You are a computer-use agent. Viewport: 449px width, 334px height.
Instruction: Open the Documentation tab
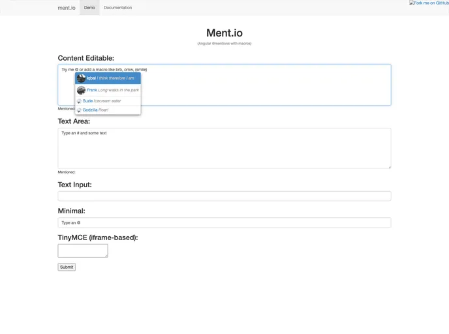tap(117, 8)
